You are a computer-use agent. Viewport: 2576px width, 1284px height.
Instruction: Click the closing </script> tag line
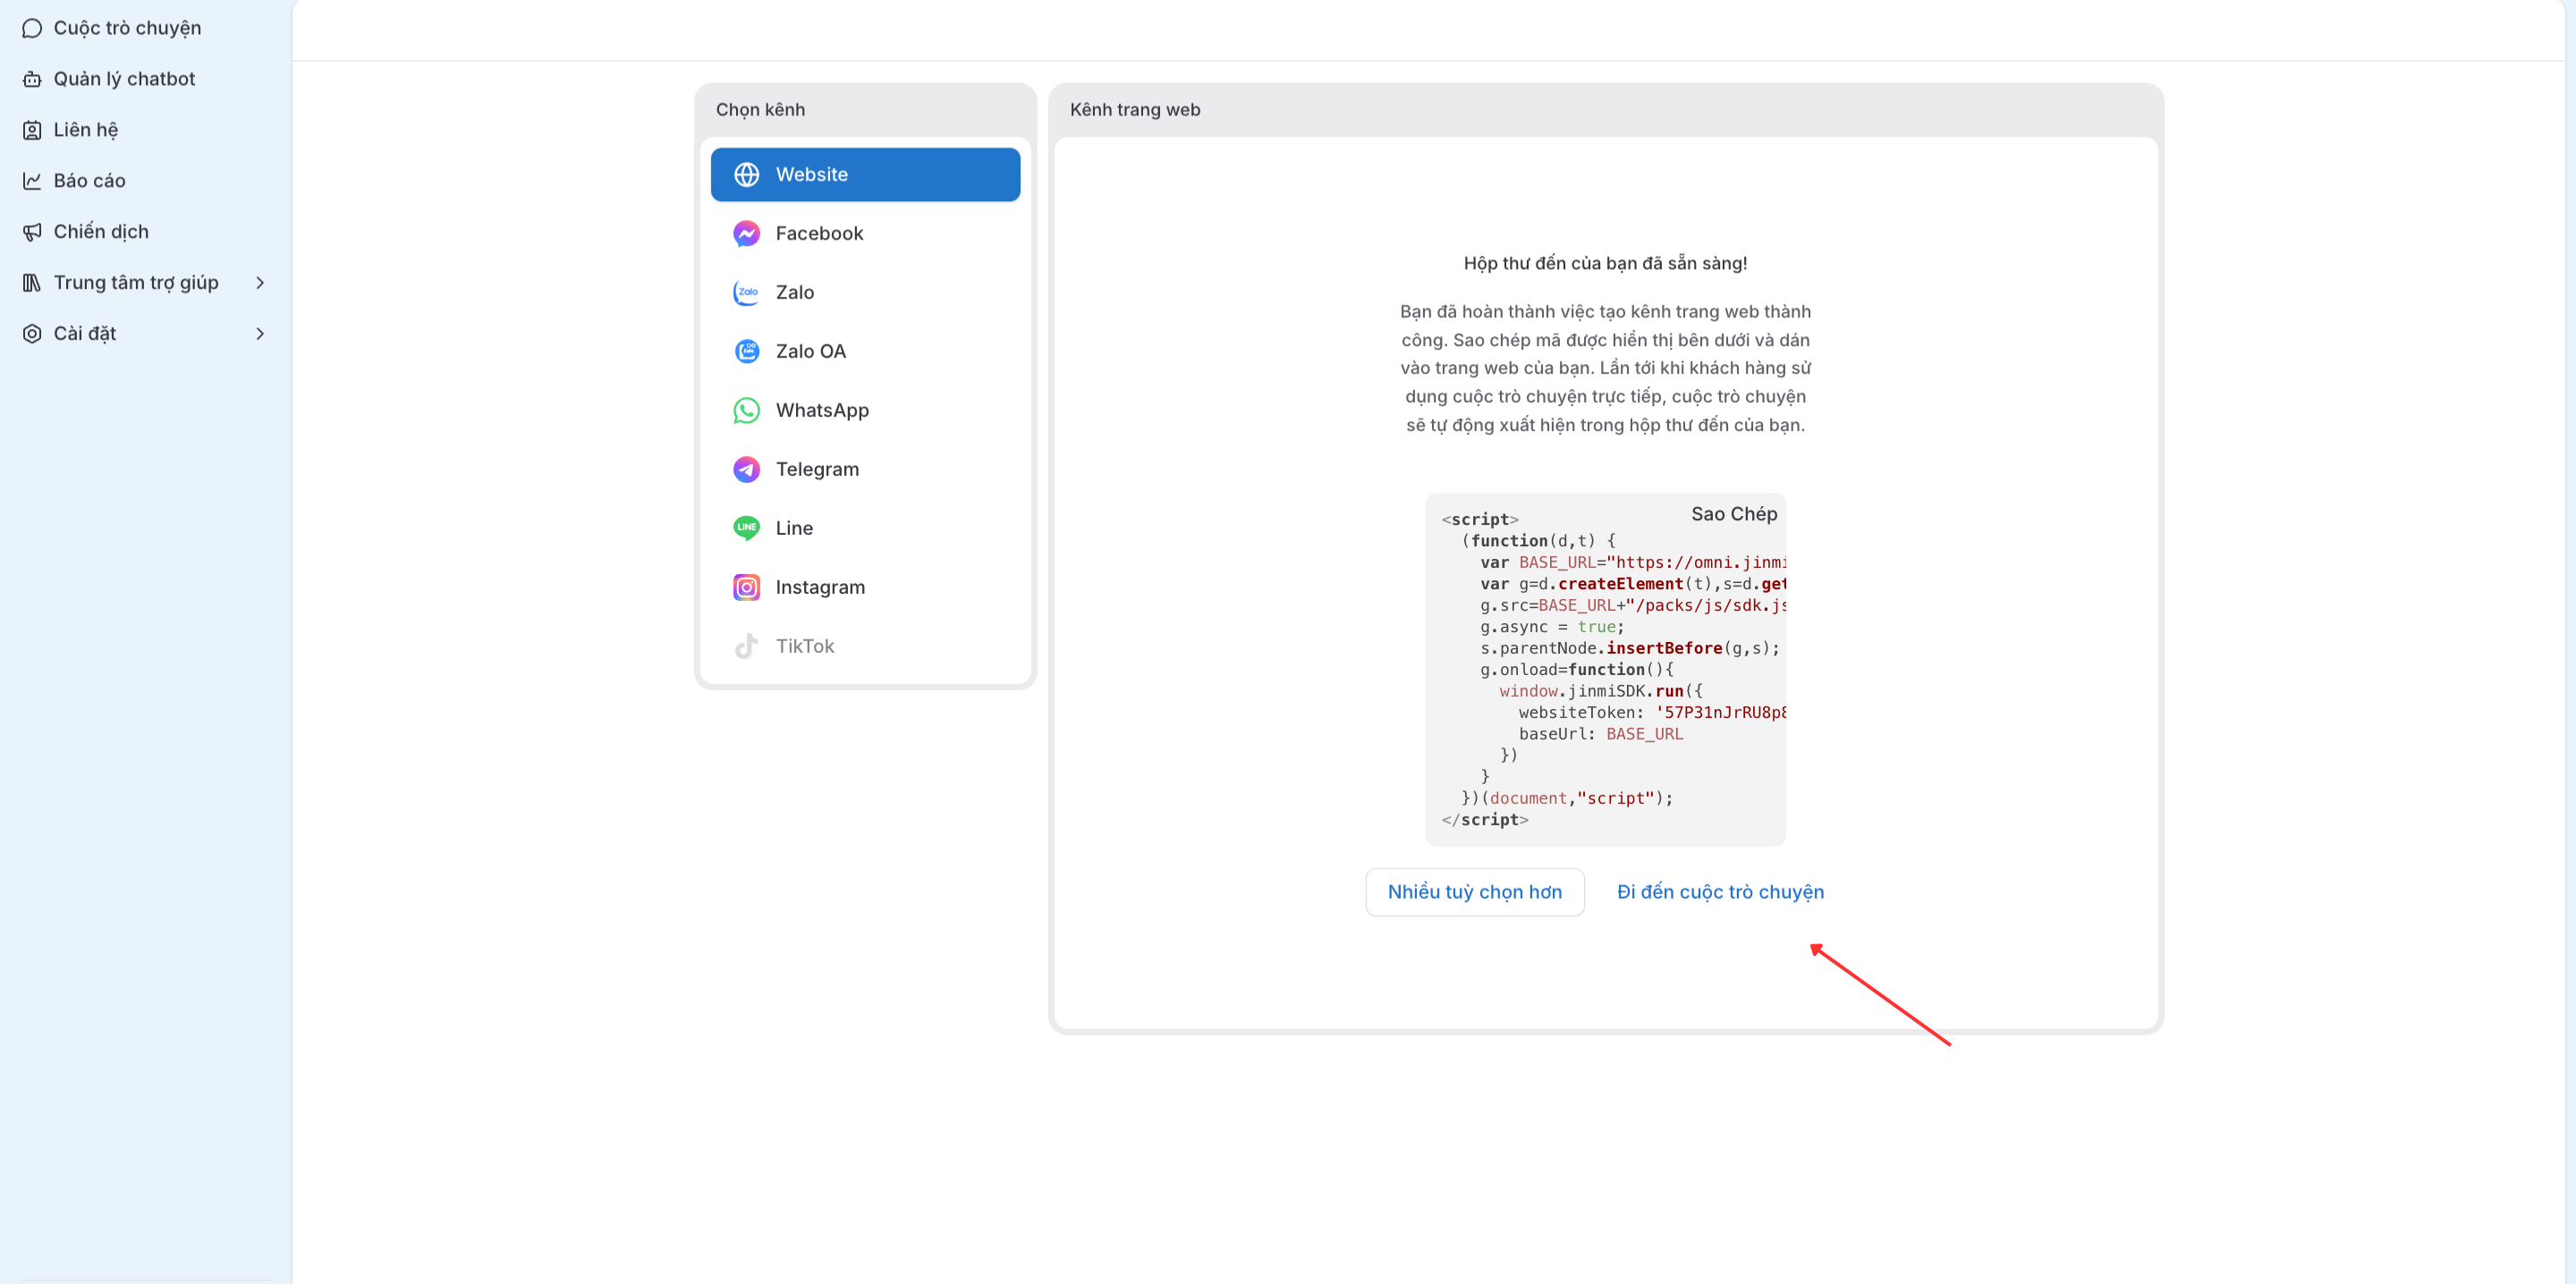coord(1485,820)
